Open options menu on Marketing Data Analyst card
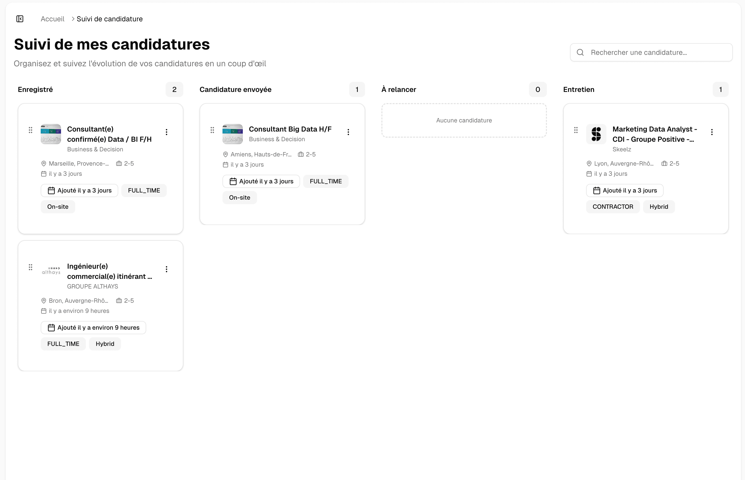This screenshot has height=480, width=745. point(712,132)
